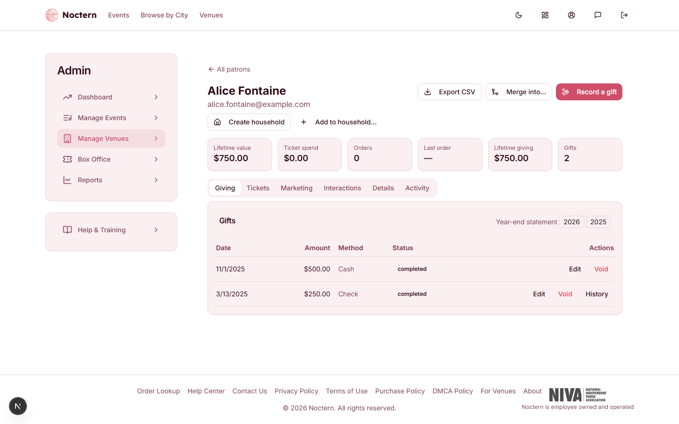679x424 pixels.
Task: Open the For Venues footer link
Action: point(498,391)
